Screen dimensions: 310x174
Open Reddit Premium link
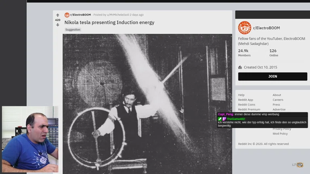pos(249,110)
